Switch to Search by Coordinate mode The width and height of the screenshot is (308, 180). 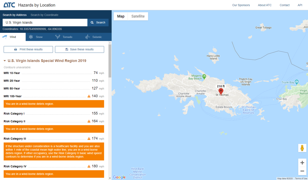pyautogui.click(x=44, y=15)
